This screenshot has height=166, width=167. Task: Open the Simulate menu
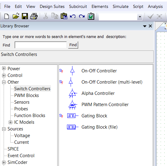coord(121,6)
